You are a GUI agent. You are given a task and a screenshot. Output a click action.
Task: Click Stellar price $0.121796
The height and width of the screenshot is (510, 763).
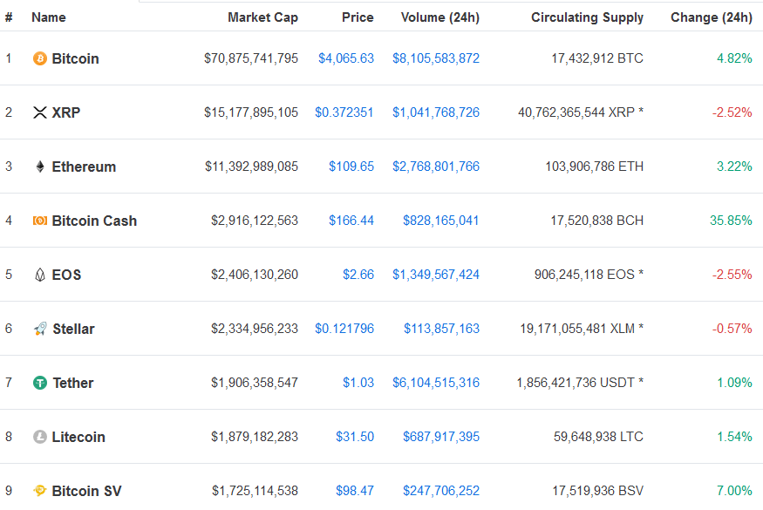pyautogui.click(x=344, y=329)
